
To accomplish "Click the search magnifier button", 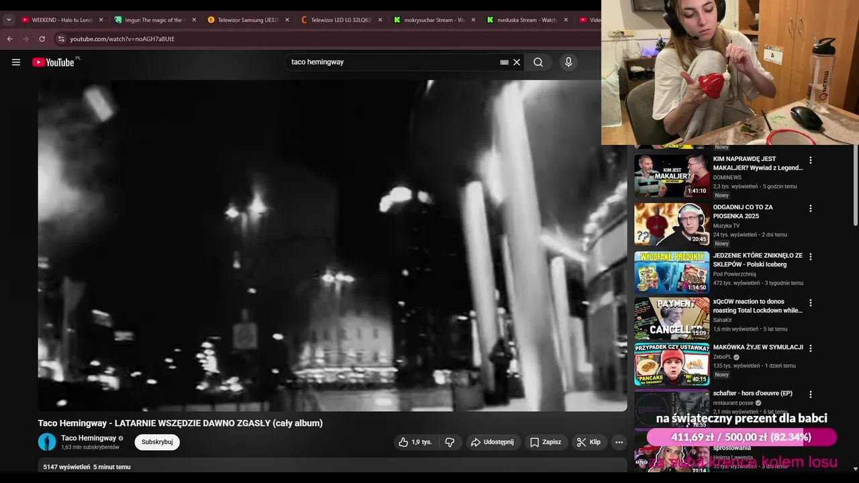I will pyautogui.click(x=538, y=62).
